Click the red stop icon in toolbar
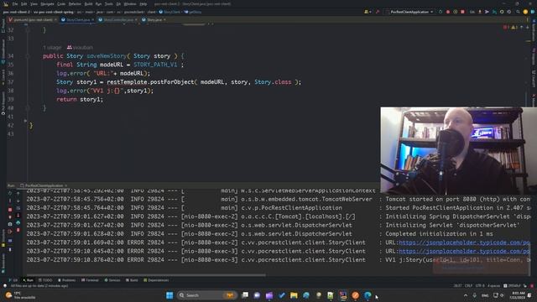This screenshot has width=537, height=302. [462, 12]
